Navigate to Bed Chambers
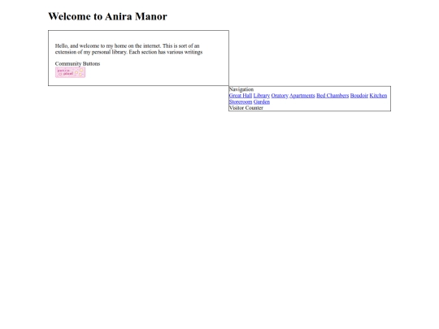The height and width of the screenshot is (329, 439). (333, 96)
